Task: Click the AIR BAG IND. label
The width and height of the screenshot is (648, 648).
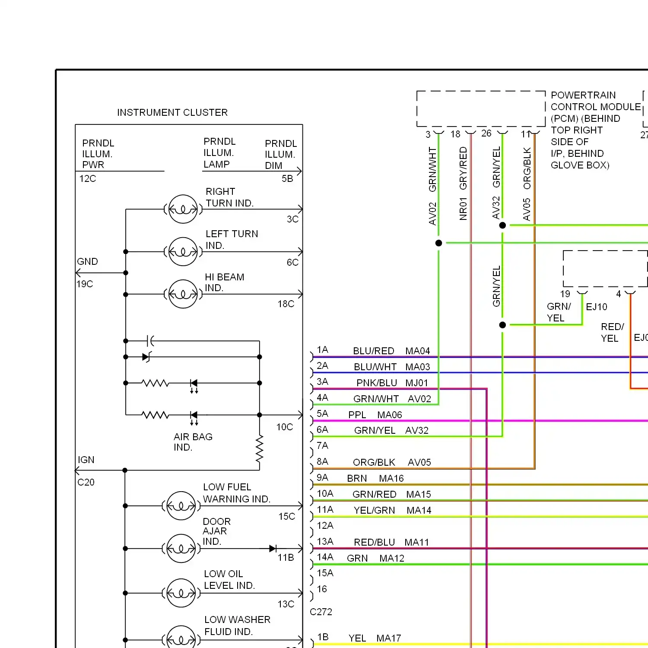Action: pyautogui.click(x=193, y=442)
